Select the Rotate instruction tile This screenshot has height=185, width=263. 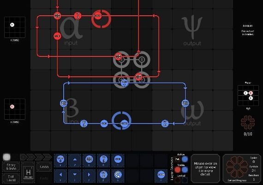click(x=118, y=175)
